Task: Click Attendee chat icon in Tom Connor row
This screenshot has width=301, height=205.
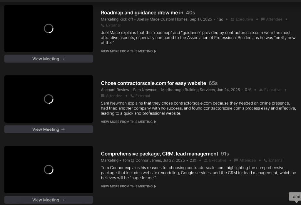Action: 236,160
